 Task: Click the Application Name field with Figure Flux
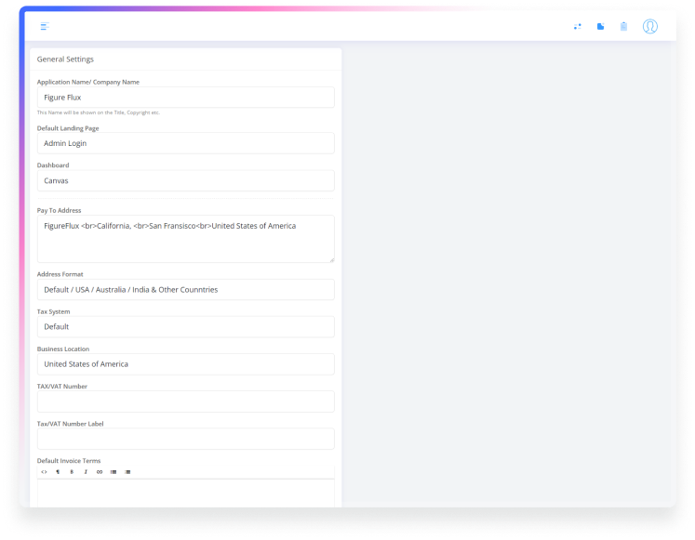tap(185, 97)
